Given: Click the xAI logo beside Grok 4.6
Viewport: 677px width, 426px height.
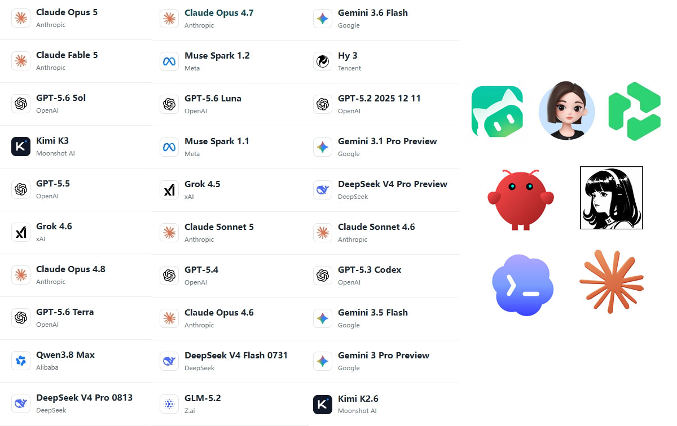Looking at the screenshot, I should click(x=21, y=232).
